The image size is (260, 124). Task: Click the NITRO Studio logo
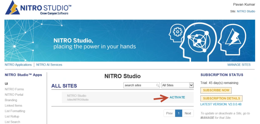click(39, 8)
